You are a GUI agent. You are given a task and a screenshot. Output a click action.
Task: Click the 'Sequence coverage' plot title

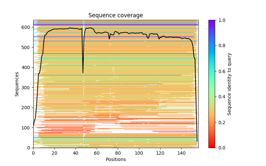pyautogui.click(x=115, y=15)
